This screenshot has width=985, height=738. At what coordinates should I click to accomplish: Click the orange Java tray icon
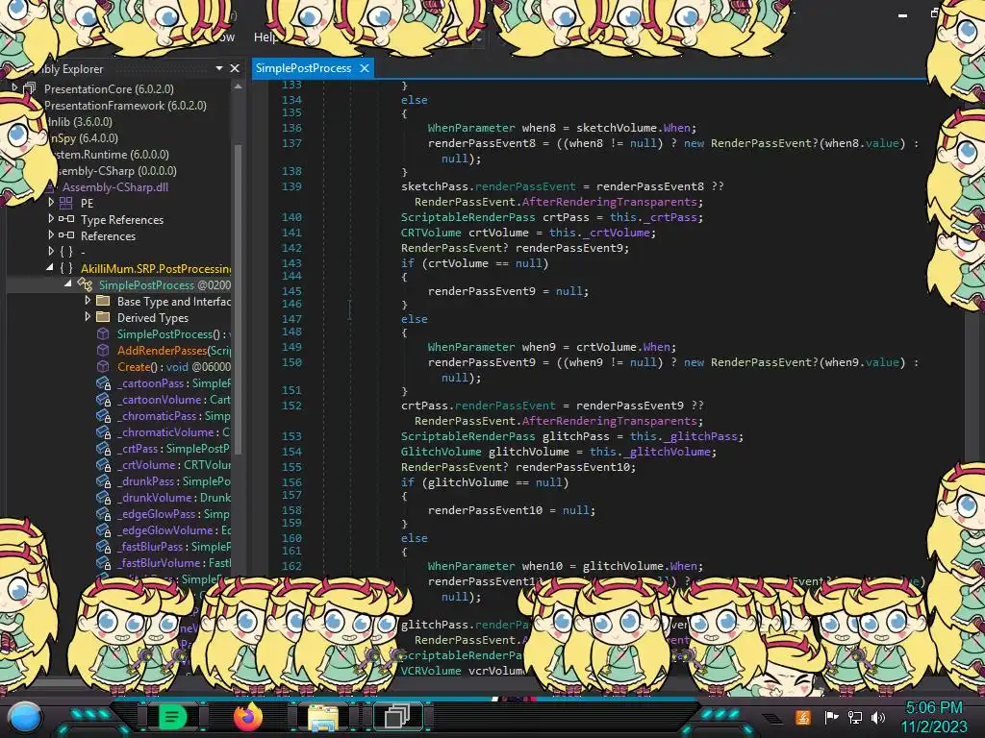click(x=803, y=717)
